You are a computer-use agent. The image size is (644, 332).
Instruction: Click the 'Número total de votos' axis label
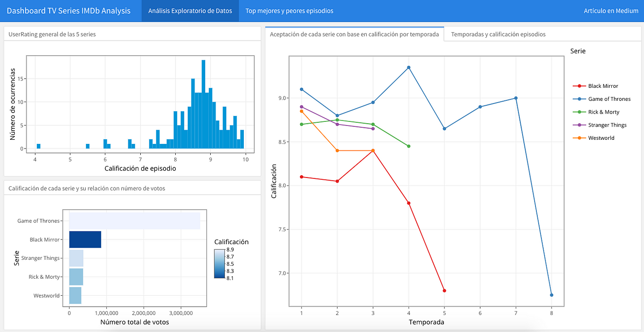[135, 322]
